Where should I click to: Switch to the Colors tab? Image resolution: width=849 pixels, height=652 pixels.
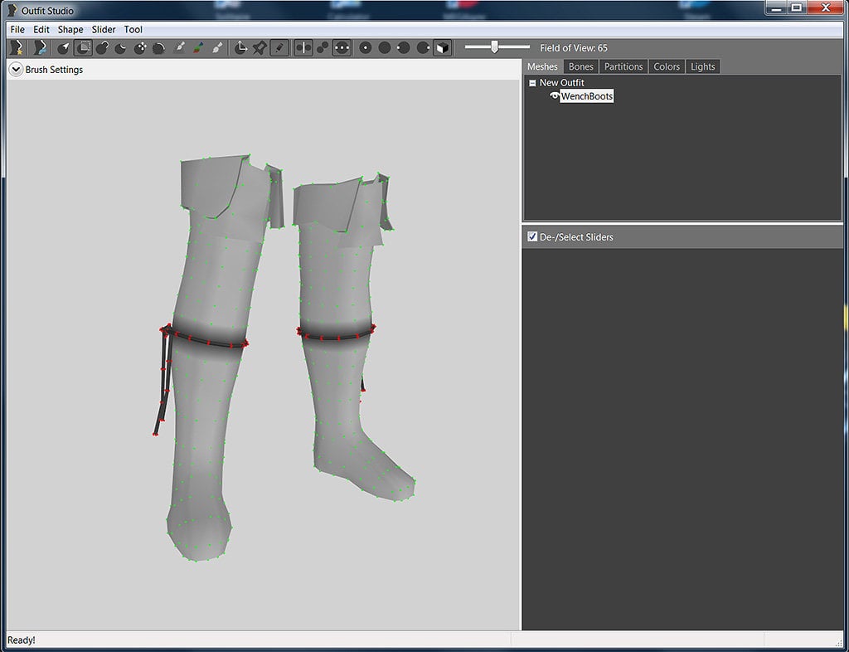(667, 66)
